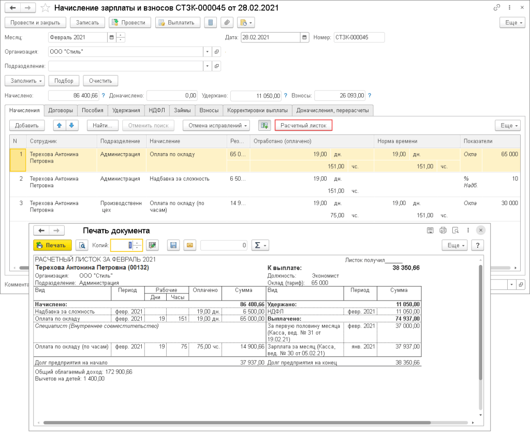Add document to favorites with star icon
530x432 pixels.
point(46,8)
